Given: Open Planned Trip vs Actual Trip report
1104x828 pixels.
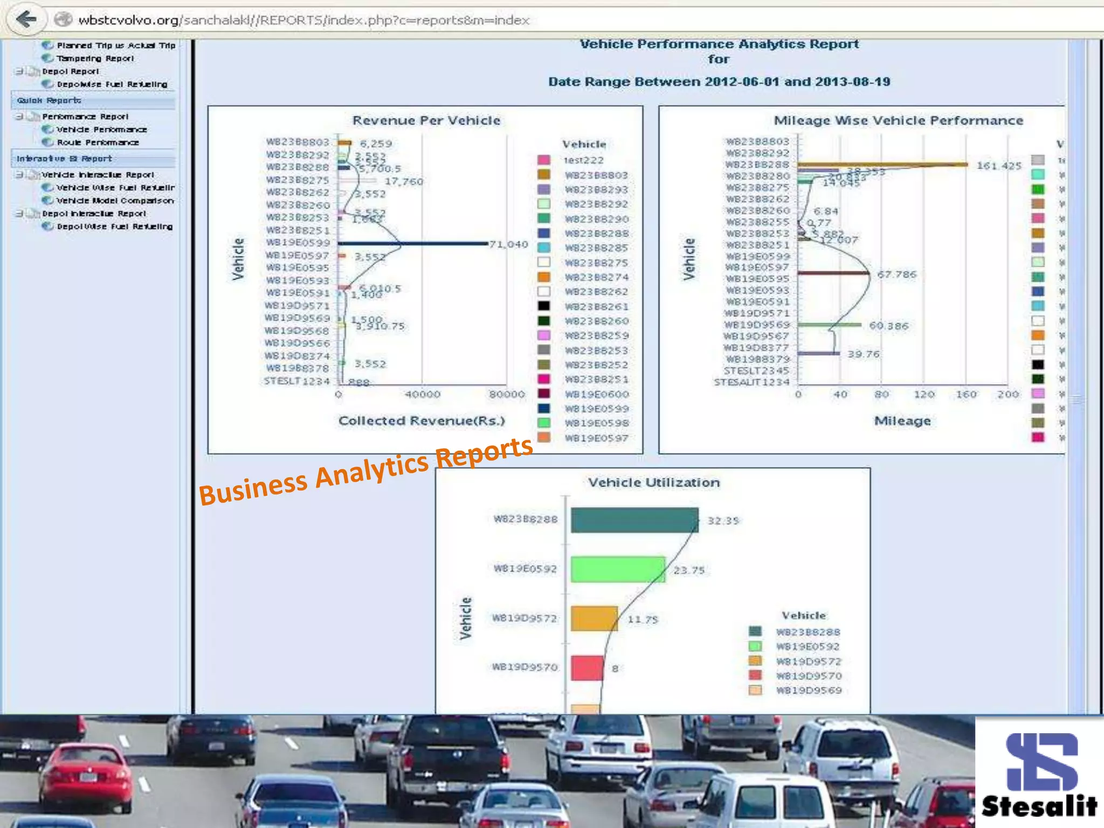Looking at the screenshot, I should 116,46.
